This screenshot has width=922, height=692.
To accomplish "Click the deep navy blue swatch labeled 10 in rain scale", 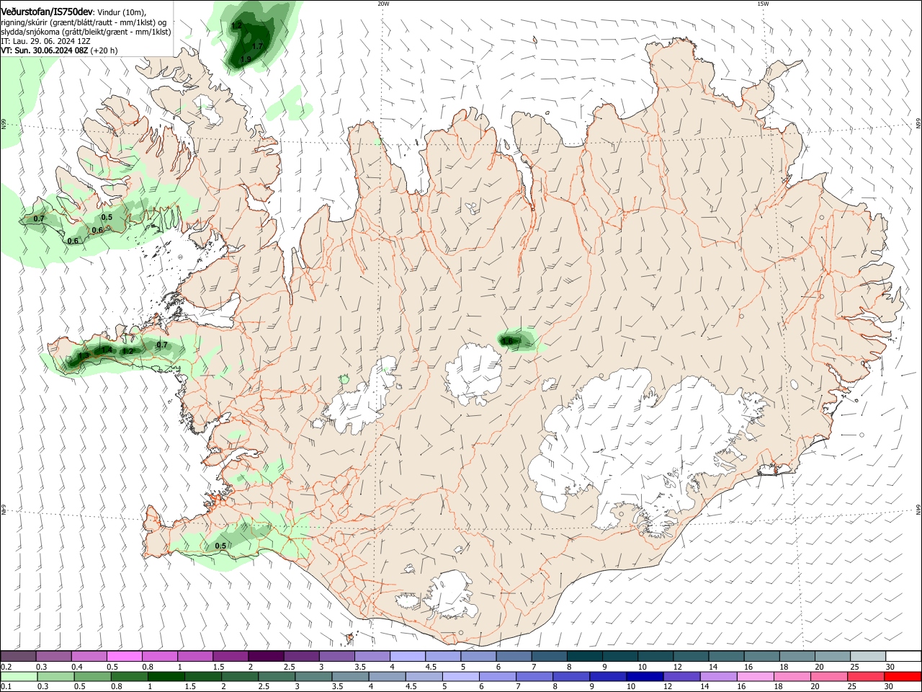I will click(x=644, y=676).
